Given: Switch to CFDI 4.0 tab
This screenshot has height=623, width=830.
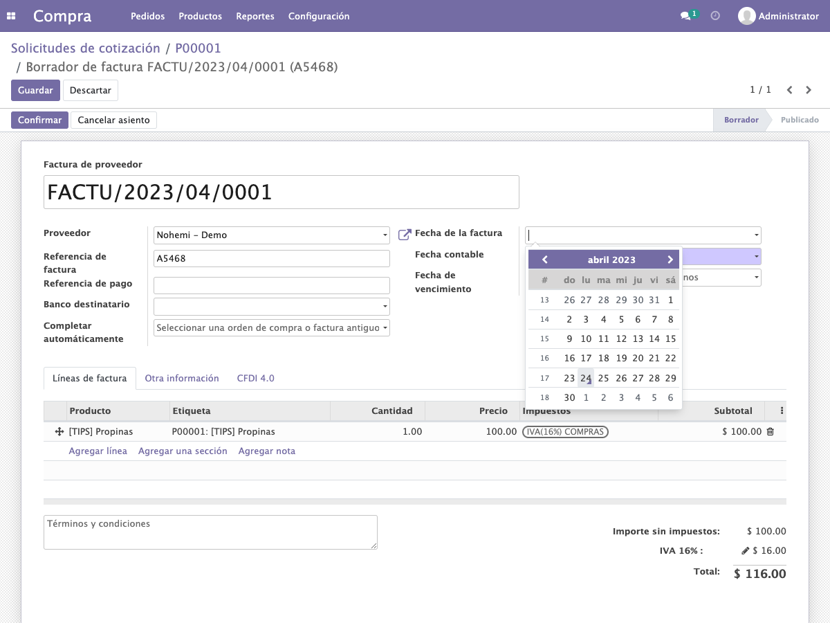Looking at the screenshot, I should click(256, 378).
